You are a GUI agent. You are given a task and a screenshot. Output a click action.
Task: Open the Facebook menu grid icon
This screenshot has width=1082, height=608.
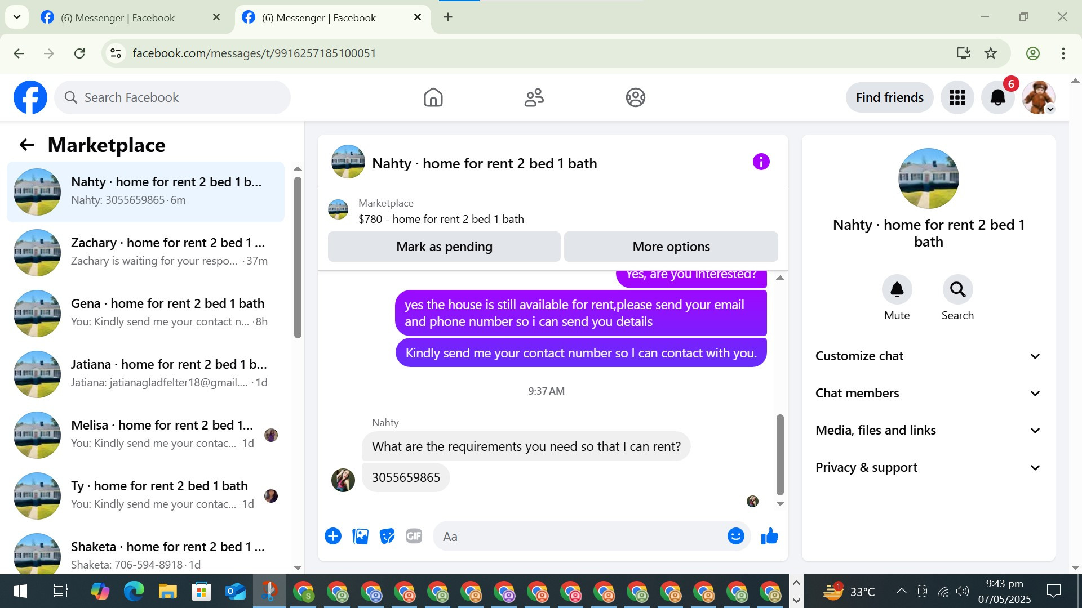(x=957, y=97)
